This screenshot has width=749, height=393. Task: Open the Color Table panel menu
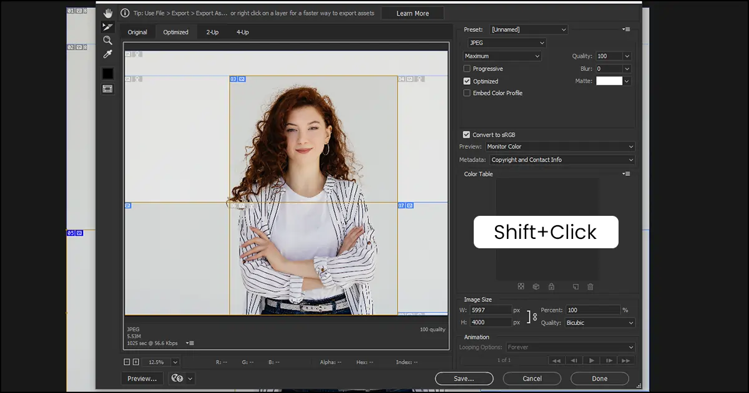point(625,173)
